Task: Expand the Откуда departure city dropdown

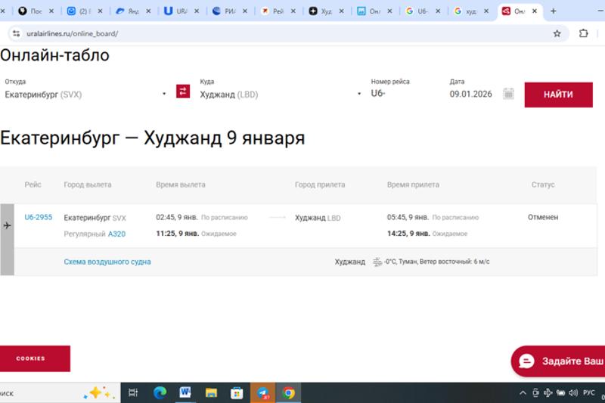Action: [x=164, y=95]
